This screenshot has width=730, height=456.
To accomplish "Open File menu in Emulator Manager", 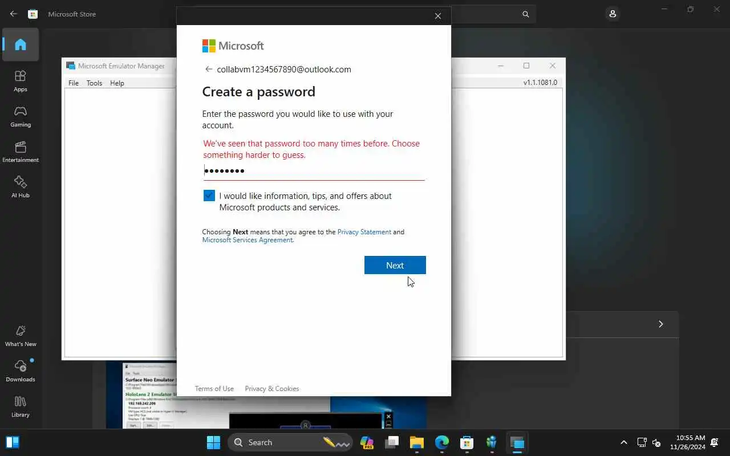I will pos(74,83).
